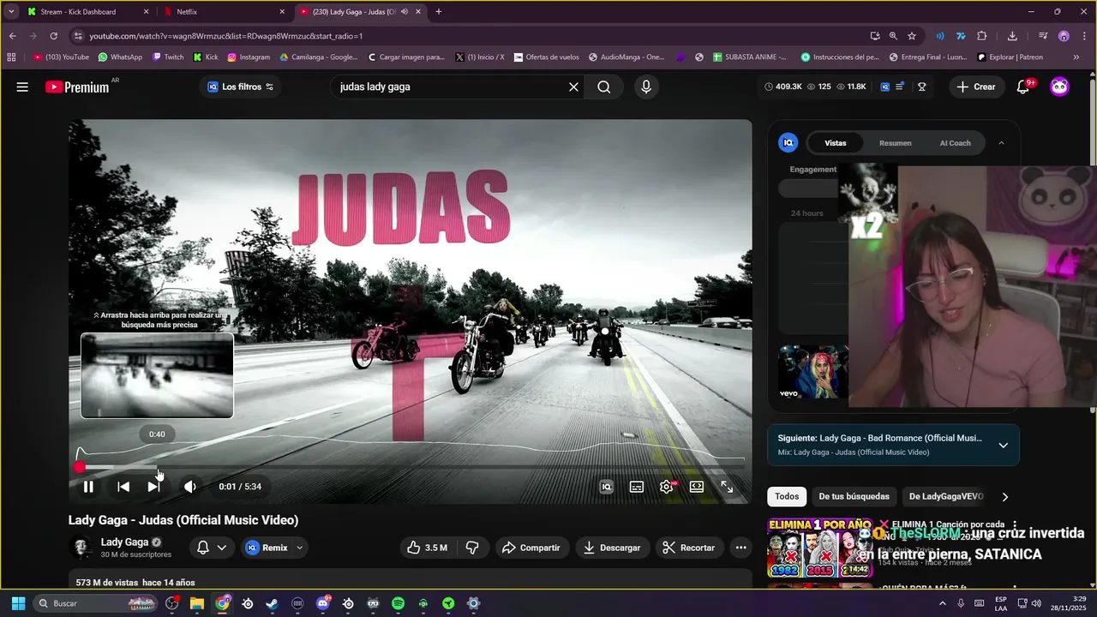The image size is (1097, 617).
Task: Toggle theater mode
Action: pyautogui.click(x=697, y=487)
